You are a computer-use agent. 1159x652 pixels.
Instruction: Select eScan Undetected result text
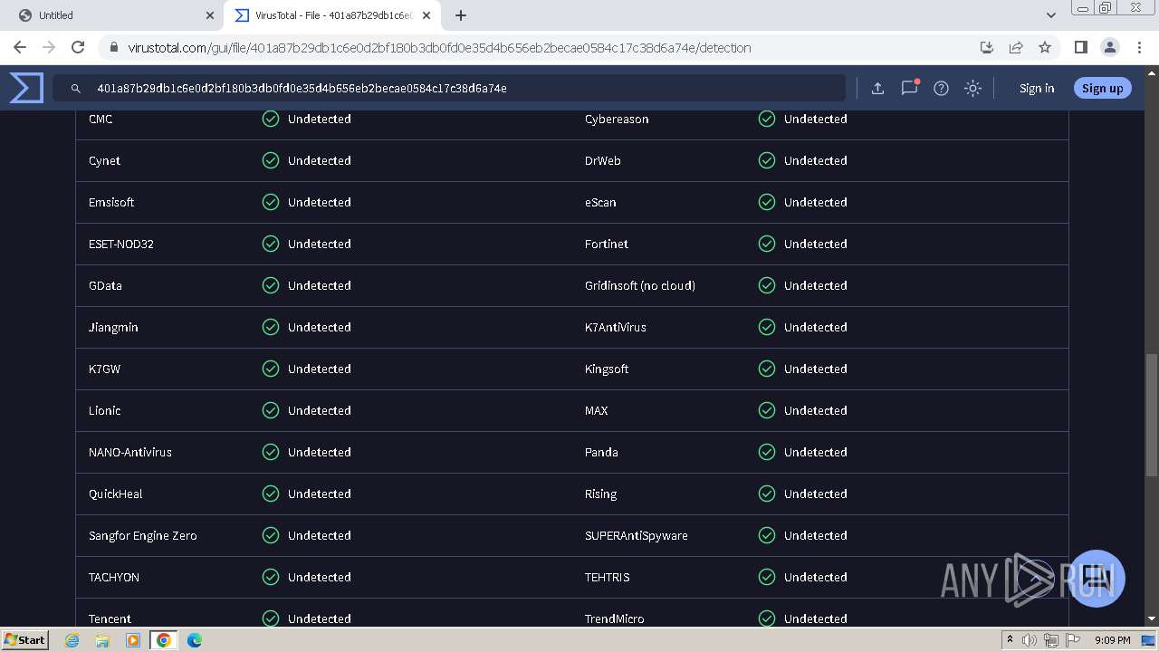(816, 202)
